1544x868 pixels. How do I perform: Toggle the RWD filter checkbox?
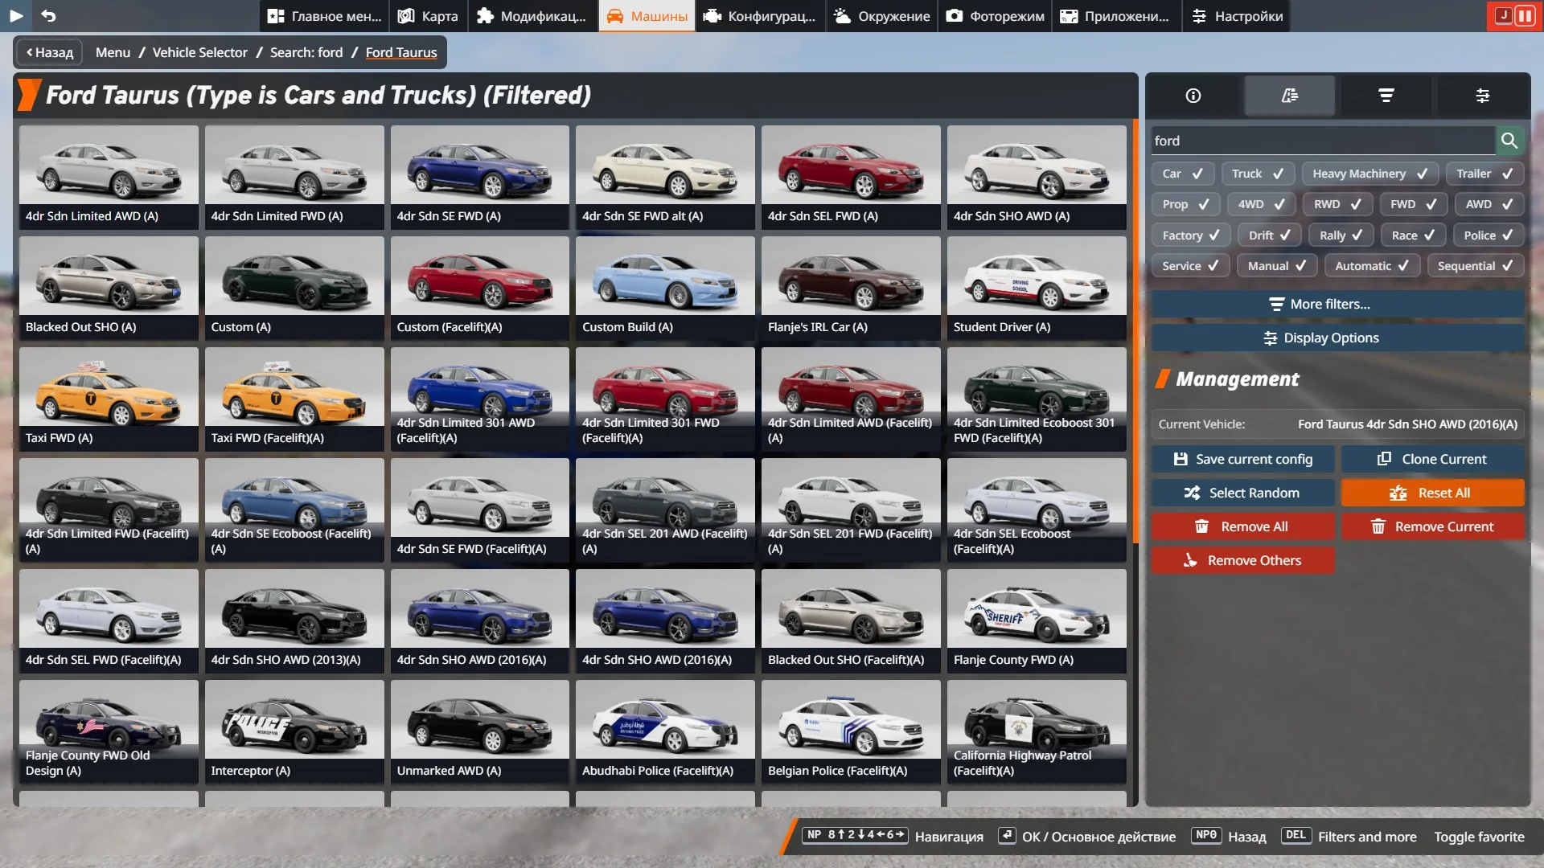1337,204
